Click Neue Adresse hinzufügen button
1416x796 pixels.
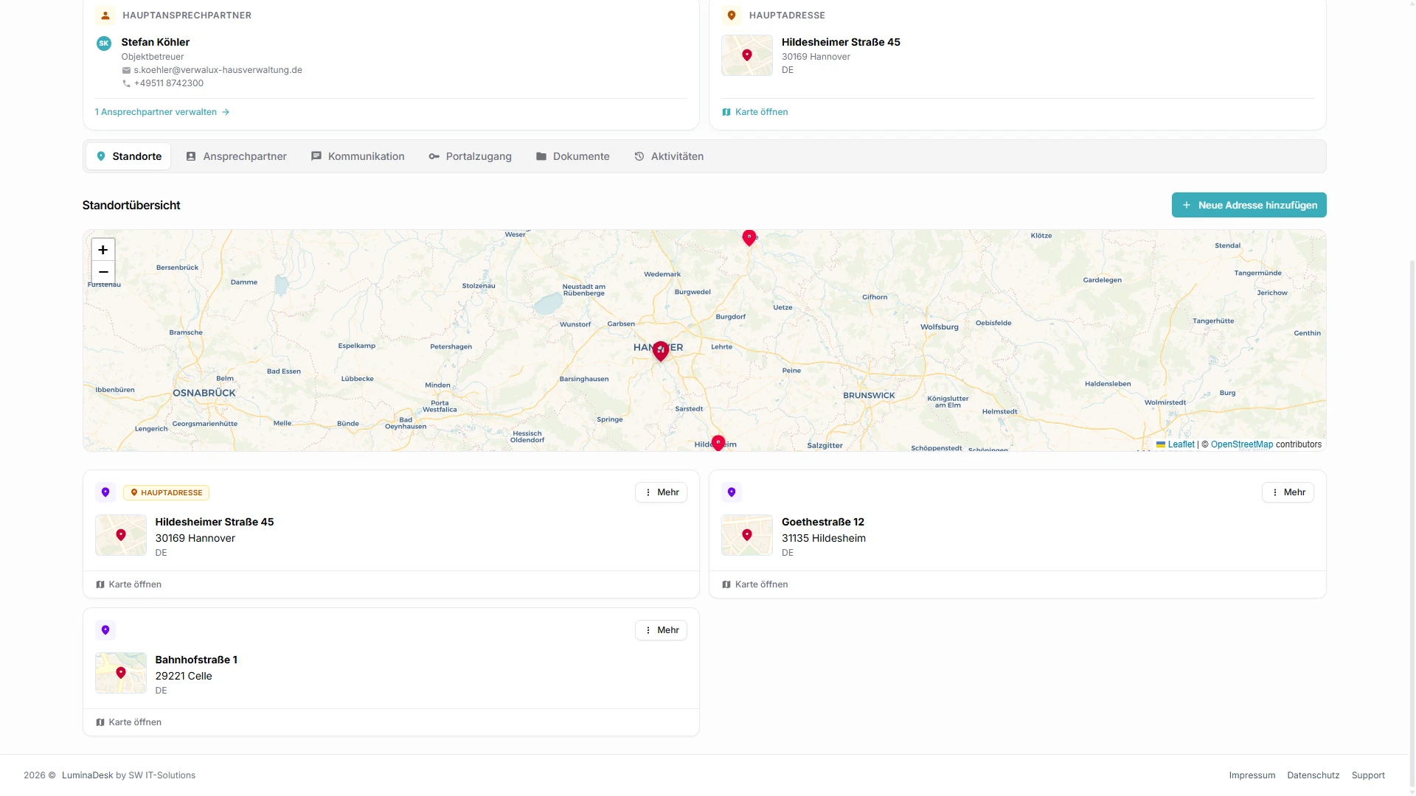(x=1249, y=205)
